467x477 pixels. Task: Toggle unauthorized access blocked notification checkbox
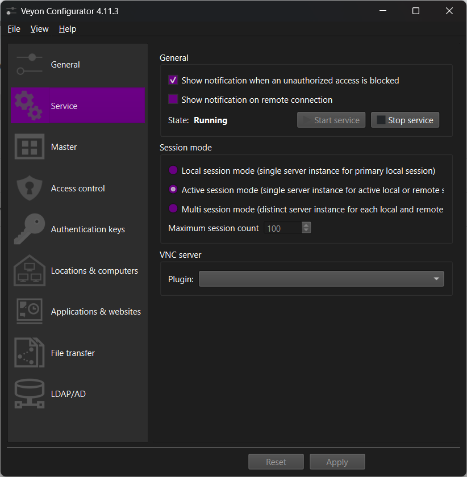pos(173,80)
